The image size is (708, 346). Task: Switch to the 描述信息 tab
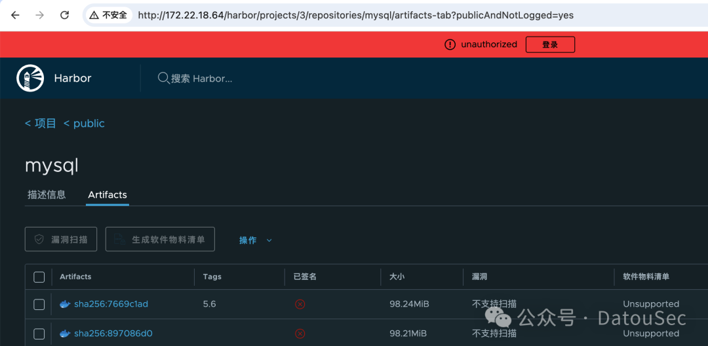pyautogui.click(x=47, y=195)
